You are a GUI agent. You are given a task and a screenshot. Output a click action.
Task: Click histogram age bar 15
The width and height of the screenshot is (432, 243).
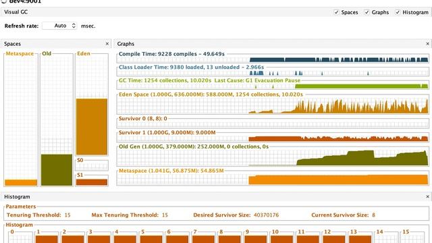tap(412, 238)
